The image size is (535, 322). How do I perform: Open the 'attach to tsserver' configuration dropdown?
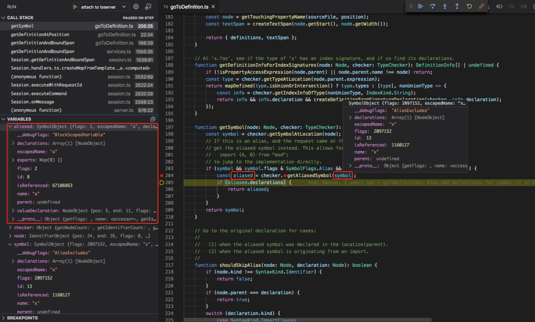point(124,7)
